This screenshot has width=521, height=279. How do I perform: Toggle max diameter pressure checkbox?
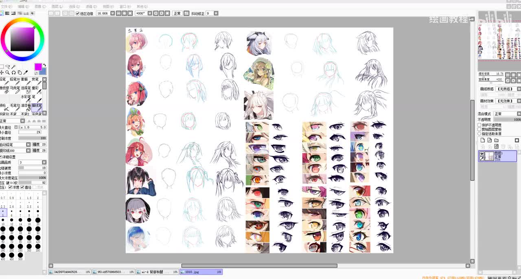click(16, 127)
